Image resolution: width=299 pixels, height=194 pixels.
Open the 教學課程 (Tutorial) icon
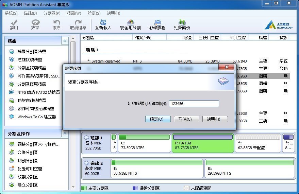pos(157,22)
